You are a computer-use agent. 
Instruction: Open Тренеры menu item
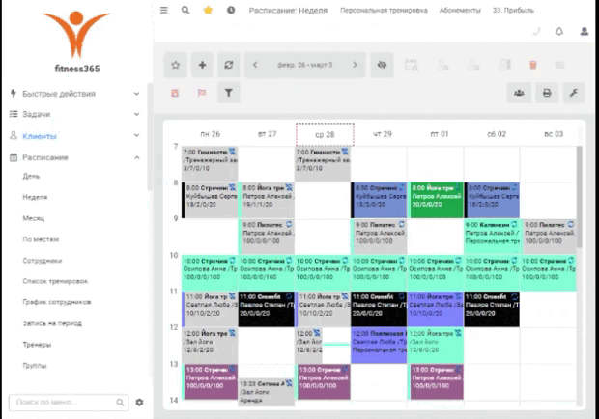37,345
